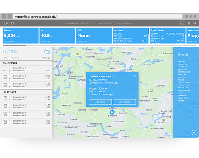Screen dimensions: 199x158
Task: Click the View details button
Action: [124, 102]
